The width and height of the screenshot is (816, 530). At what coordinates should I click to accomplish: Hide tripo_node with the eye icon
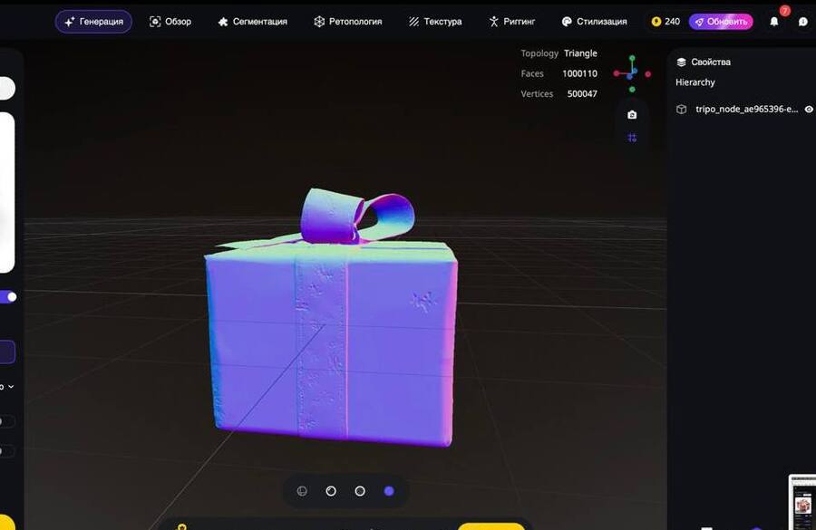click(809, 110)
